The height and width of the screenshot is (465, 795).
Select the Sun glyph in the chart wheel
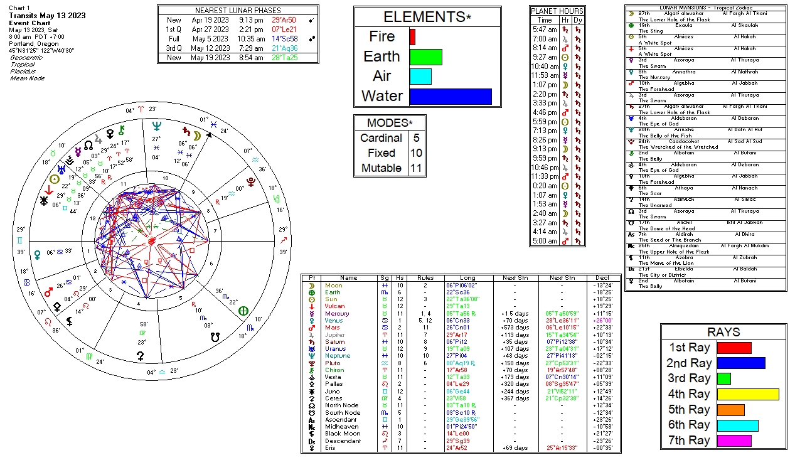click(x=55, y=179)
